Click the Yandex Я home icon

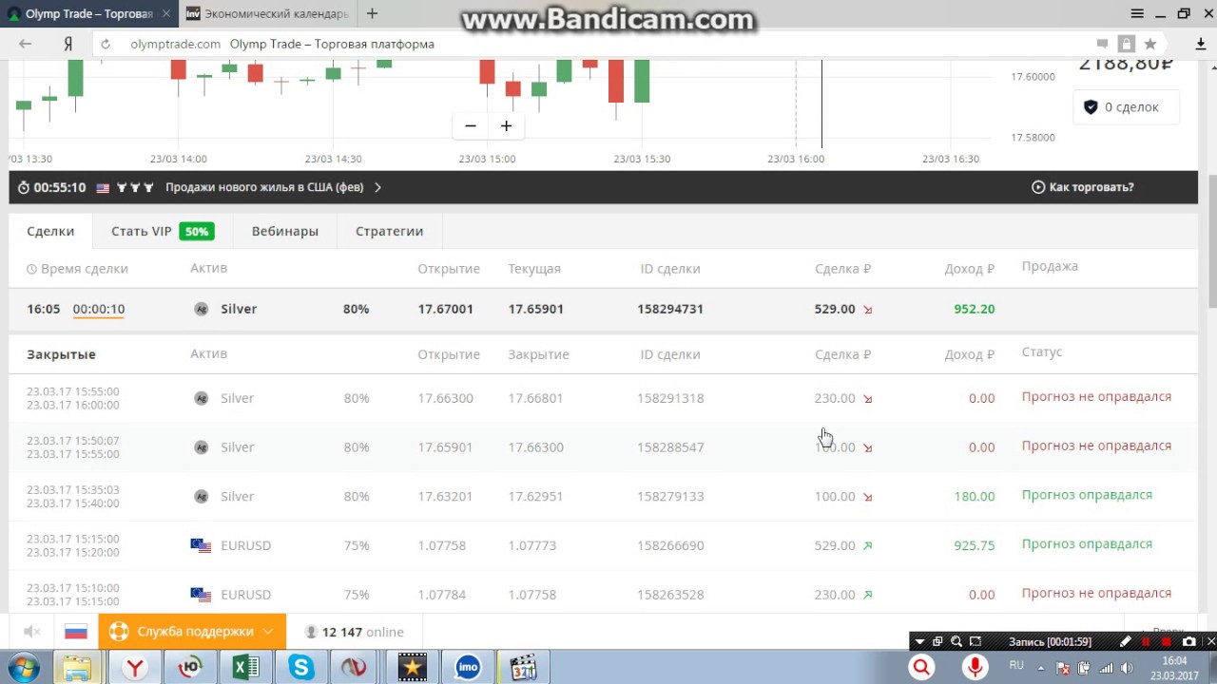point(68,44)
